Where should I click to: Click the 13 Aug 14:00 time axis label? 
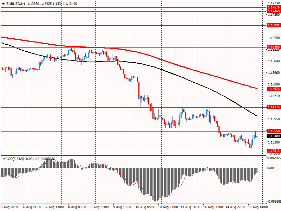tap(190, 207)
